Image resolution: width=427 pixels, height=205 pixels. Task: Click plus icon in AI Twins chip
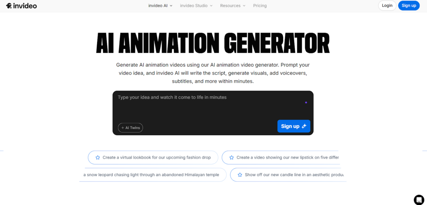click(x=123, y=128)
